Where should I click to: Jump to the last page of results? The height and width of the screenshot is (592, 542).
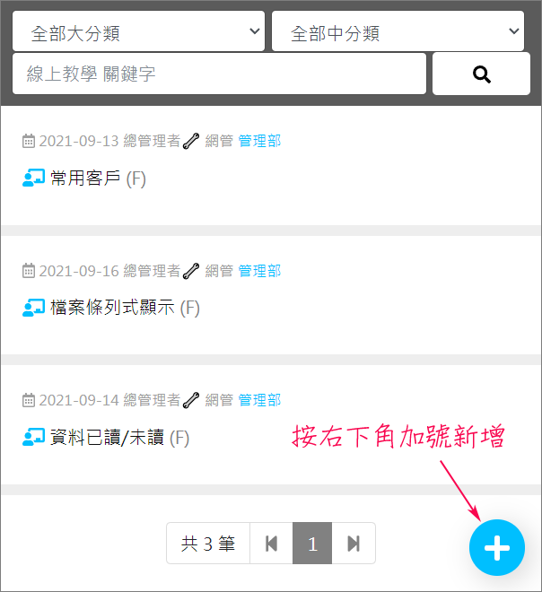click(x=354, y=544)
